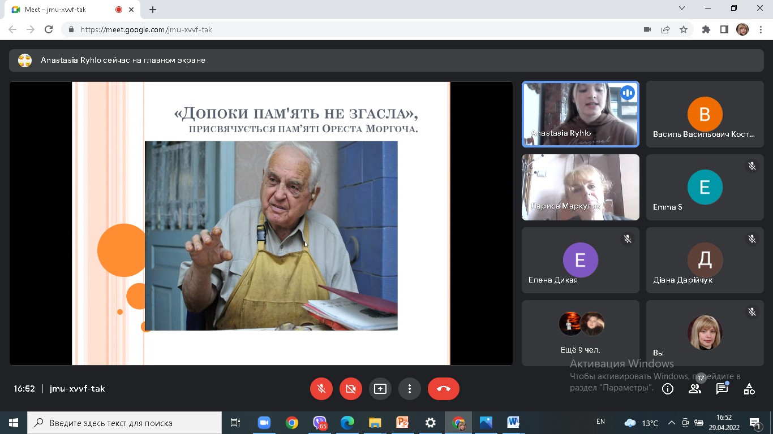Toggle the Chrome side panel
The image size is (773, 434).
(724, 29)
